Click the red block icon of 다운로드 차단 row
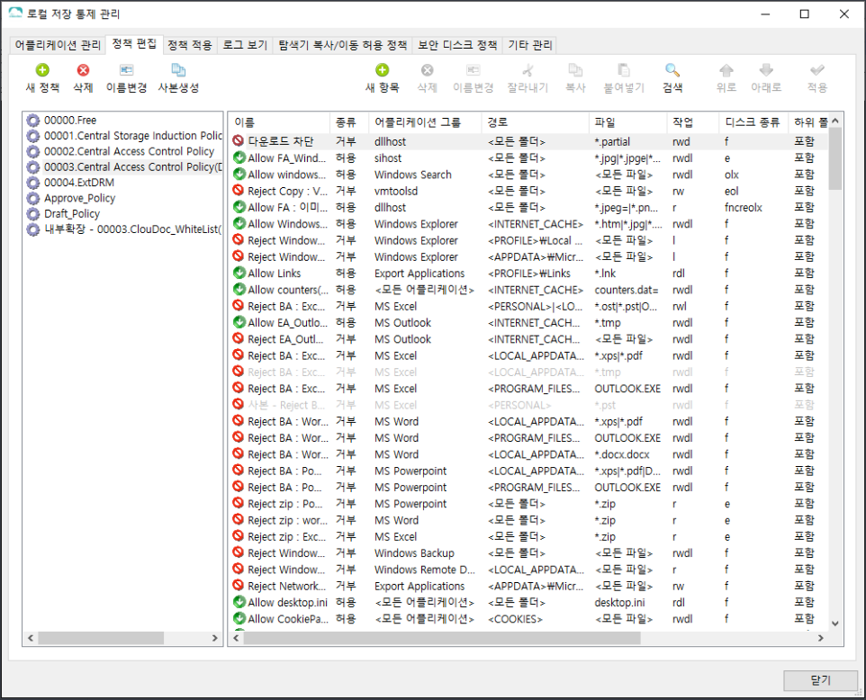The image size is (866, 700). (x=239, y=141)
